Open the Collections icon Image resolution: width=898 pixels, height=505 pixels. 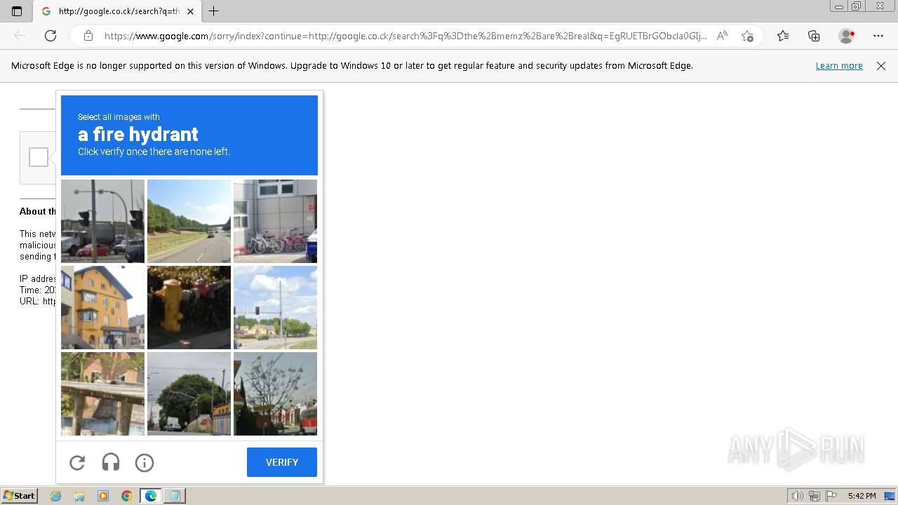tap(814, 36)
